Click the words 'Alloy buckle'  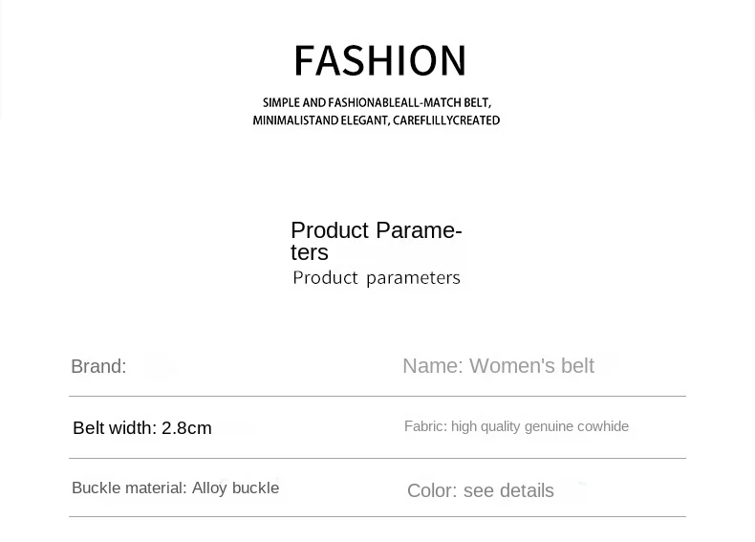[x=235, y=488]
